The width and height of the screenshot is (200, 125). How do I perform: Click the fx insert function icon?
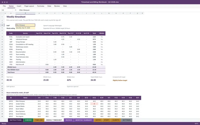[15, 10]
